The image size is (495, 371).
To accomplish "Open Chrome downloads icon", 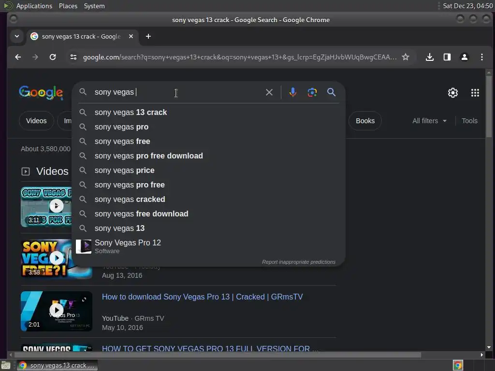I will coord(429,57).
